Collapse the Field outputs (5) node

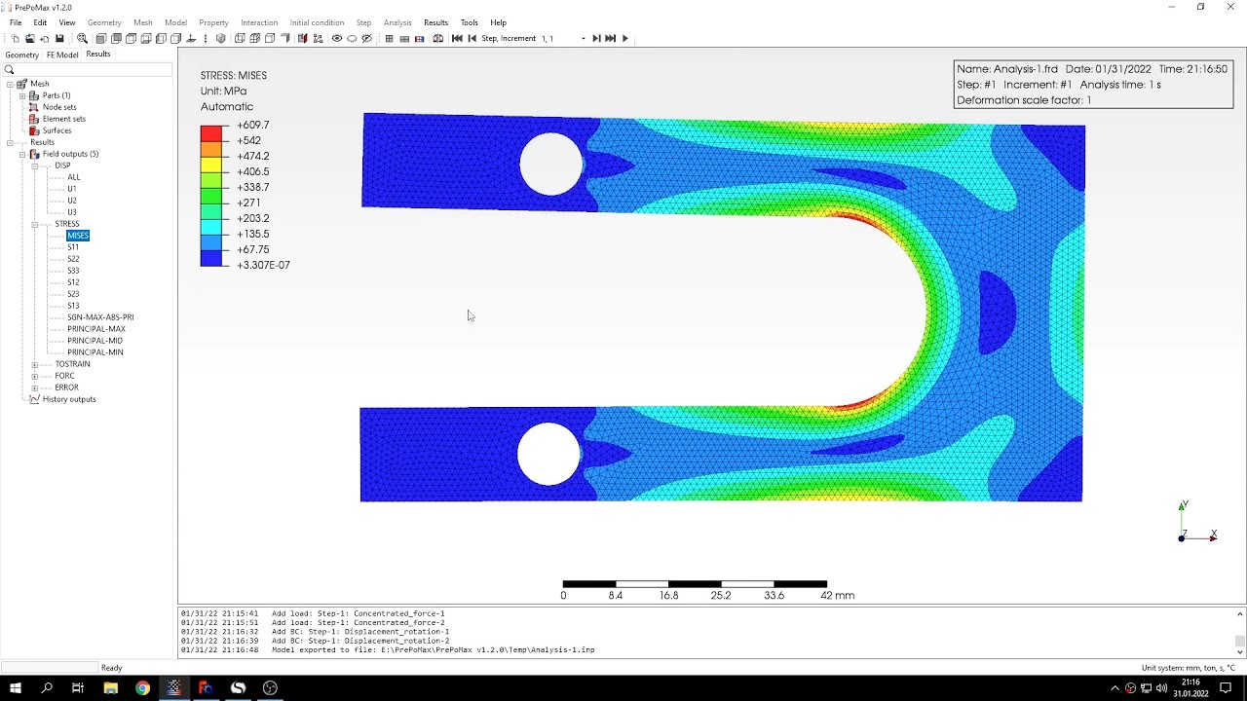(x=22, y=154)
